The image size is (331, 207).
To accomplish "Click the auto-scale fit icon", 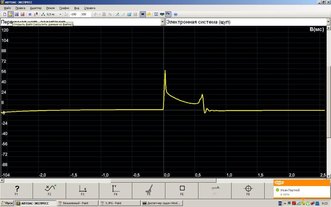I will click(x=104, y=14).
